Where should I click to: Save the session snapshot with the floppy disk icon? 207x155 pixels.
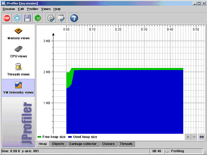click(x=27, y=18)
